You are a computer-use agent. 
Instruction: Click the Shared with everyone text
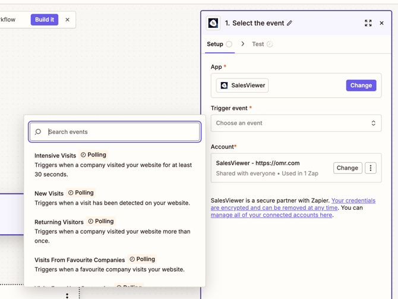[x=245, y=174]
